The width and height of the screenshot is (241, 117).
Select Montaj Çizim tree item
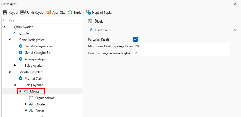click(34, 78)
